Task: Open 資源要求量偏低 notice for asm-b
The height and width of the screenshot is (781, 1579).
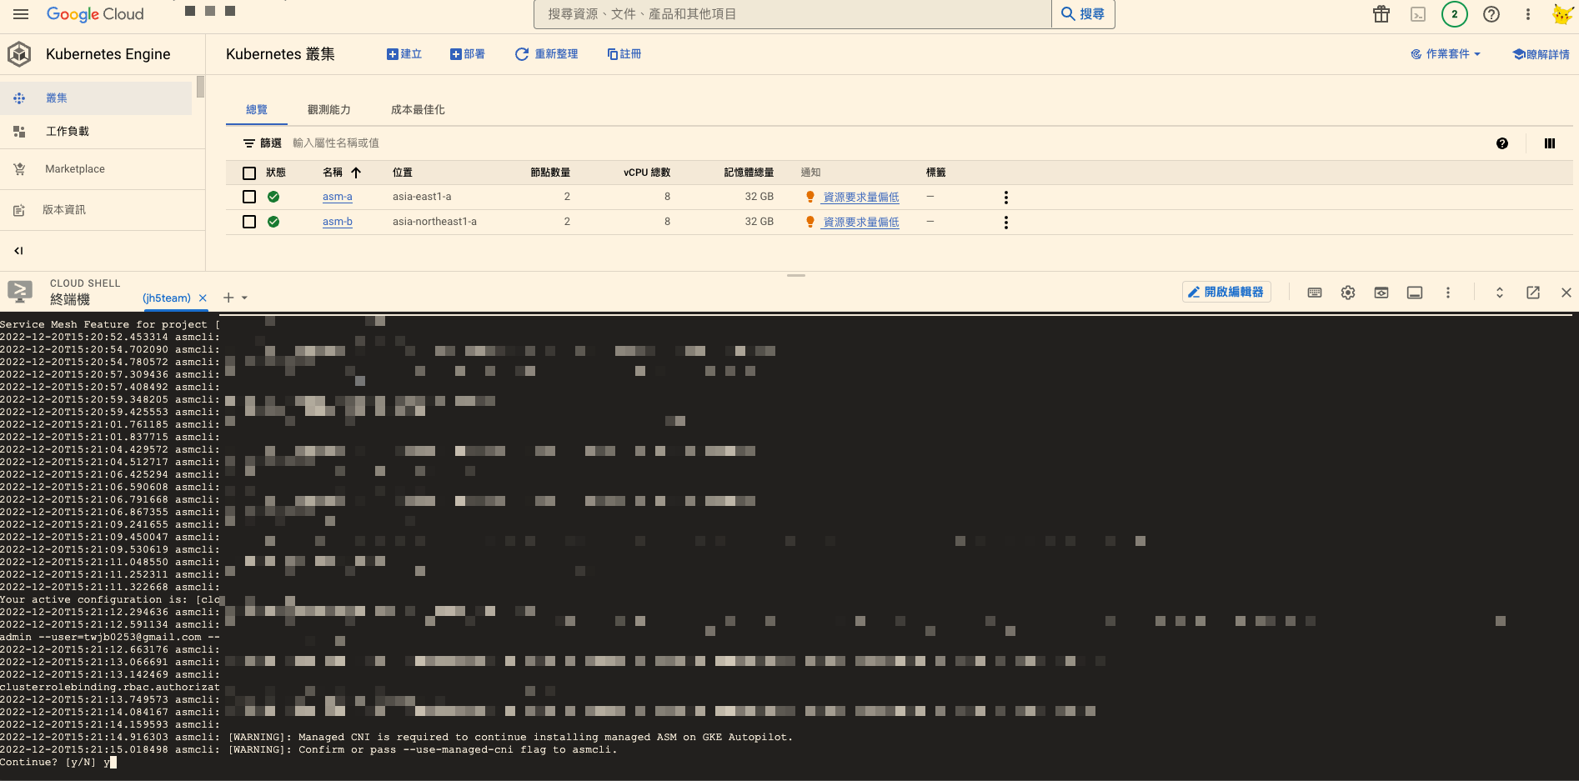Action: pos(861,223)
